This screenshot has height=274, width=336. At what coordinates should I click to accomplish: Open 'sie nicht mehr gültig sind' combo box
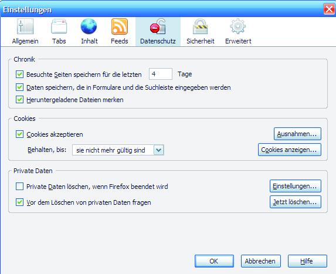(x=118, y=150)
